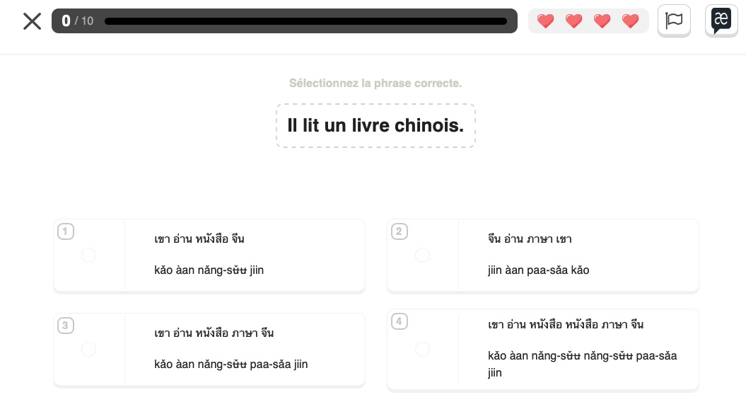
Task: Select radio button for answer 3
Action: (x=88, y=349)
